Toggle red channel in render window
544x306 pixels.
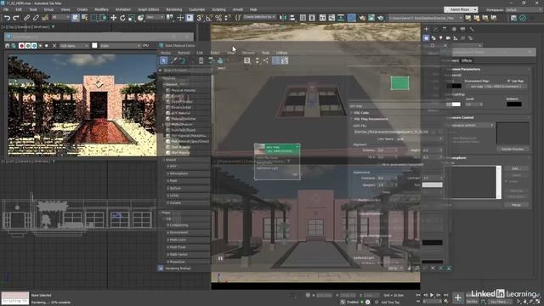(x=21, y=46)
